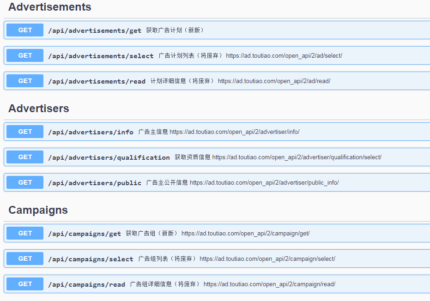
Task: Collapse the Advertisers section heading
Action: click(x=39, y=108)
